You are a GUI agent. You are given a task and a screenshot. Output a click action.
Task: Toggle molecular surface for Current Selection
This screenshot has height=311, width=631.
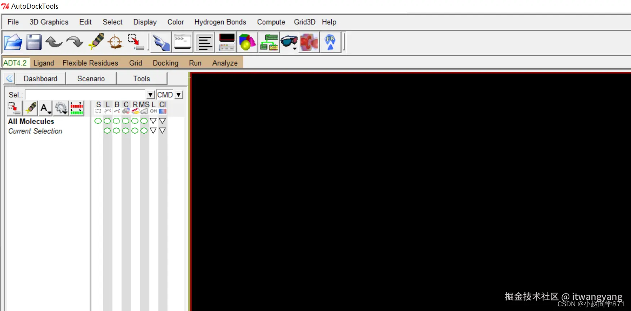(144, 131)
